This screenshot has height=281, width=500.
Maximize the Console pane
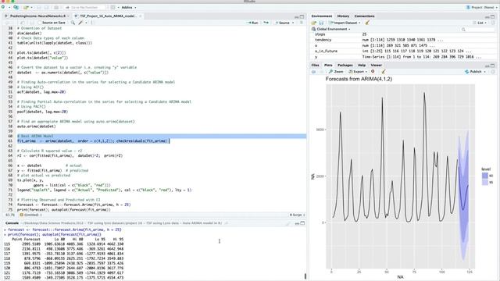(302, 223)
